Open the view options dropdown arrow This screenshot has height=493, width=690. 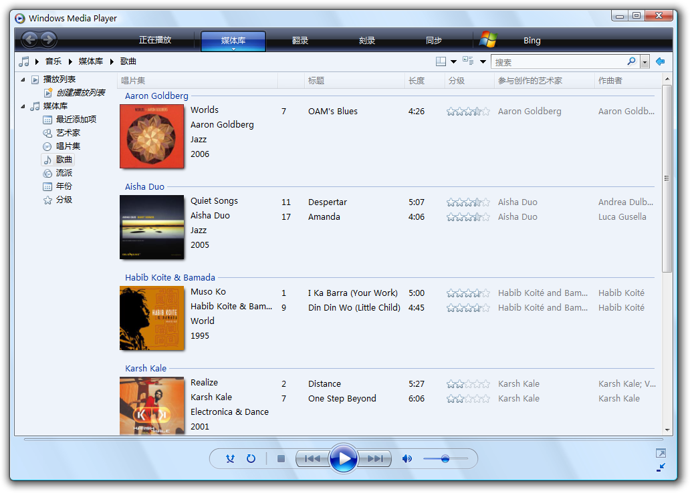click(483, 61)
